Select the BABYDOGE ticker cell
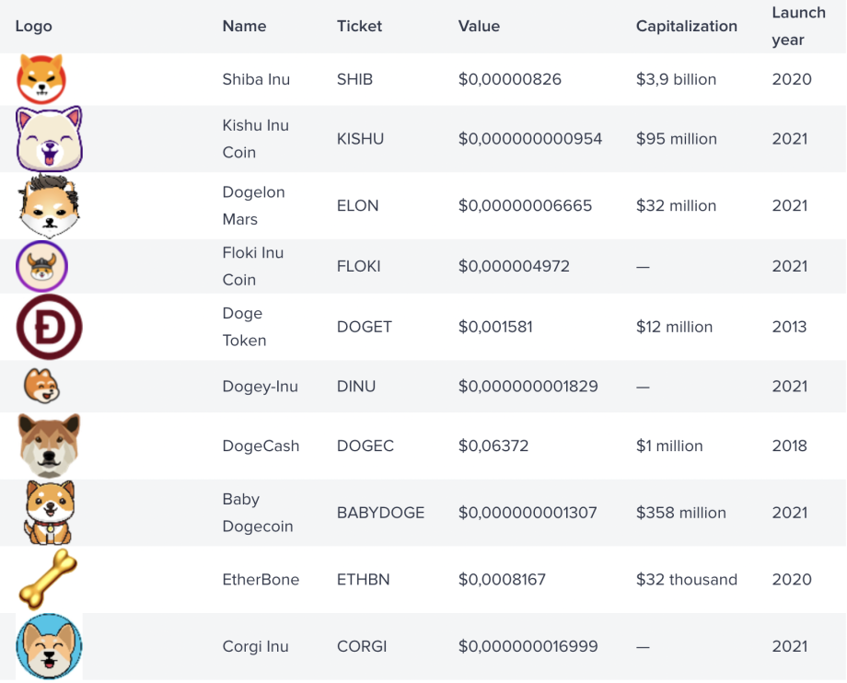Viewport: 847px width, 683px height. [380, 513]
